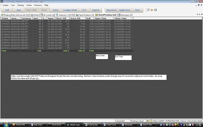Select ticket row 10790011

pyautogui.click(x=67, y=34)
